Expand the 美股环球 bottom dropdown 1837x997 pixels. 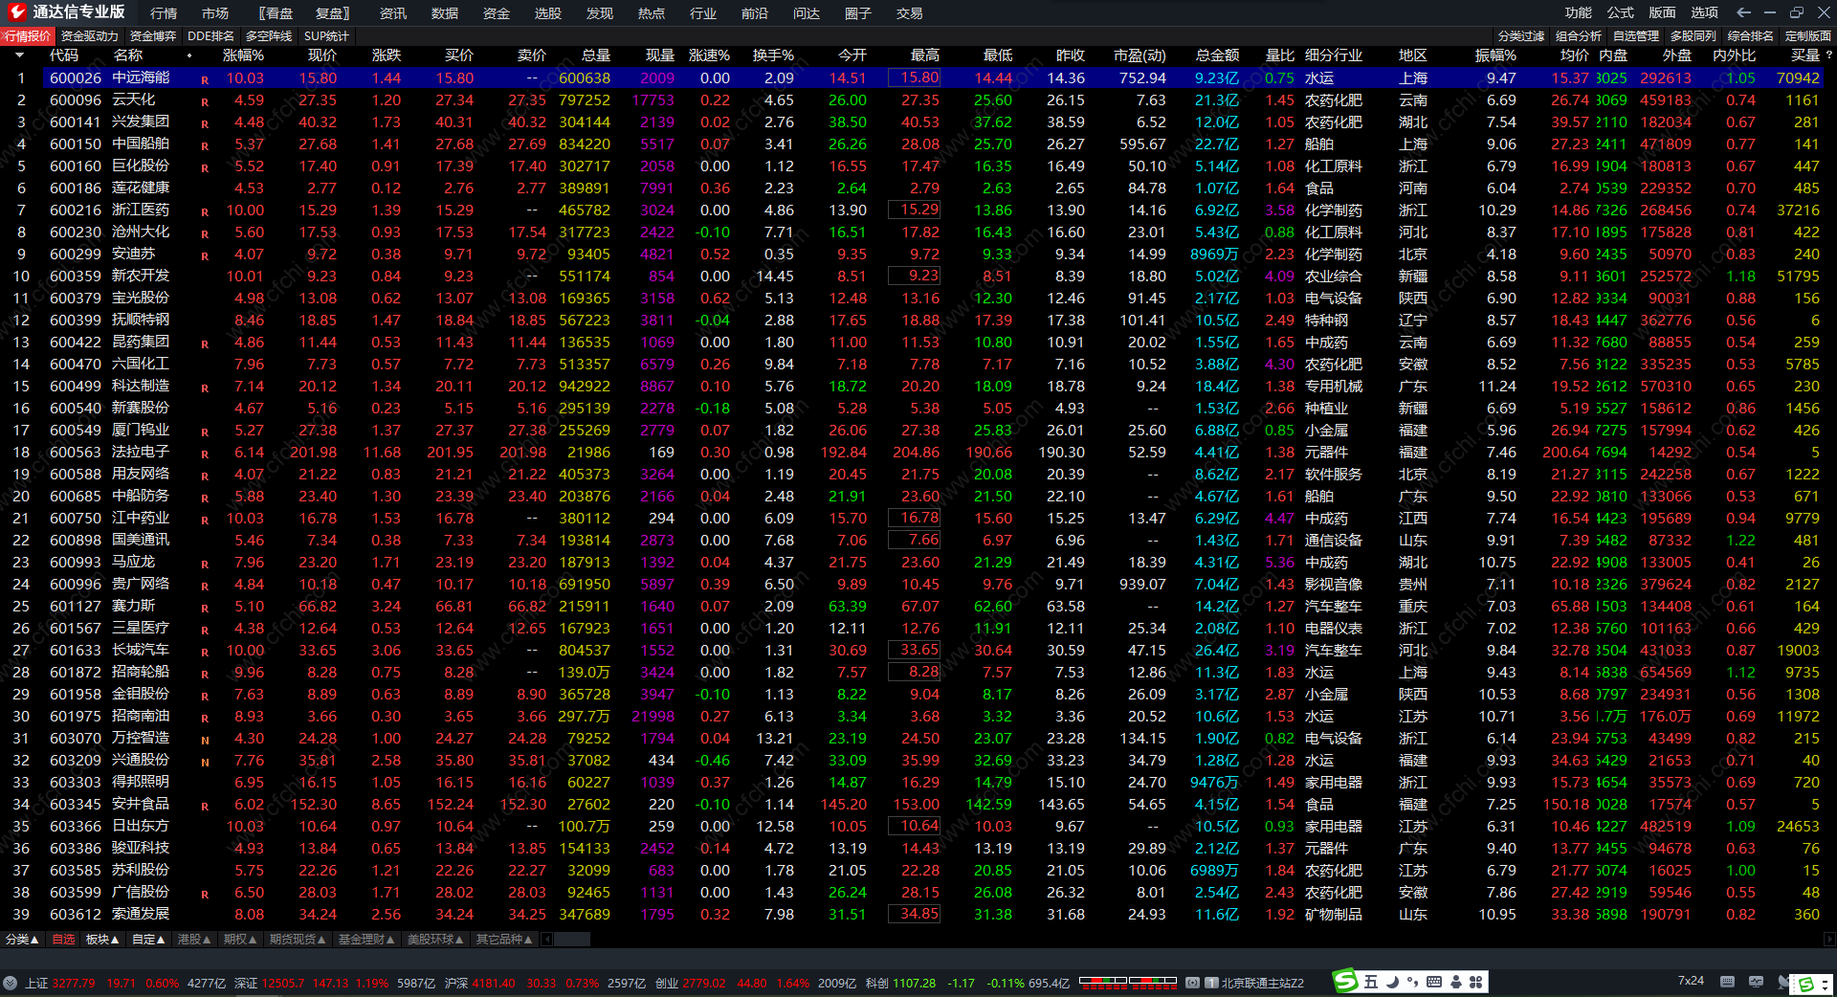point(435,940)
